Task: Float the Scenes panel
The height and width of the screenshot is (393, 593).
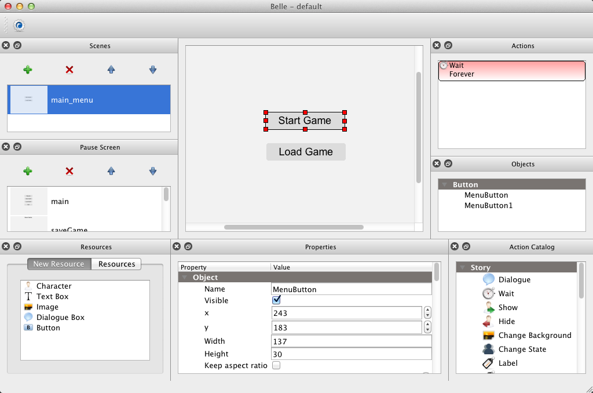Action: [x=17, y=45]
